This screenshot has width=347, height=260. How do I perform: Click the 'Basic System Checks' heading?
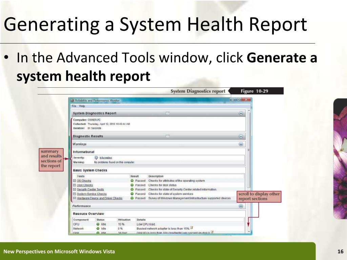[90, 170]
